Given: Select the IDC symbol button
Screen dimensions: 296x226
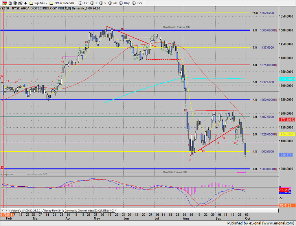Looking at the screenshot, I should coord(83,3).
